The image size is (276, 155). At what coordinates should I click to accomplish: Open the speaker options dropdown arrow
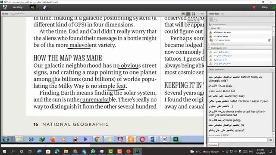(x=37, y=7)
